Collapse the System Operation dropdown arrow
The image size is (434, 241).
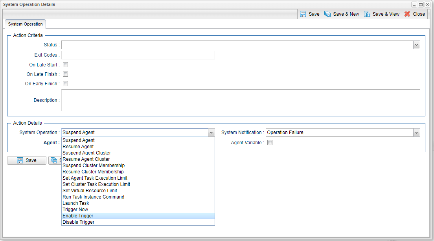click(211, 133)
